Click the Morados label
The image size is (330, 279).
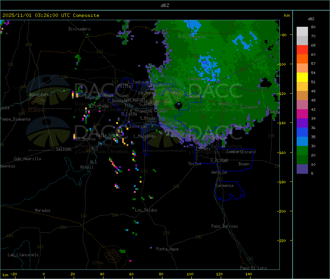point(43,210)
